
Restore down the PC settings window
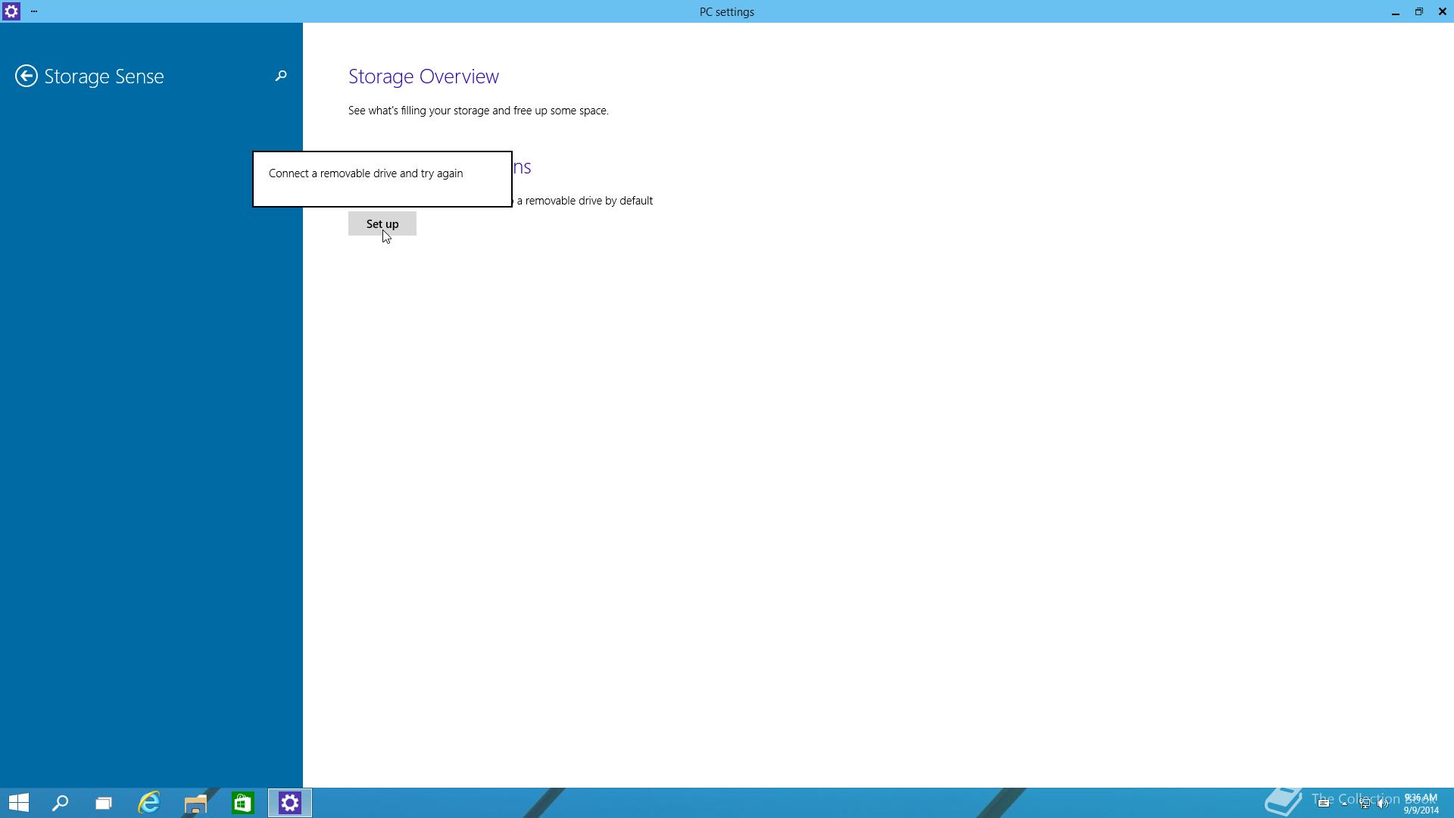tap(1418, 11)
